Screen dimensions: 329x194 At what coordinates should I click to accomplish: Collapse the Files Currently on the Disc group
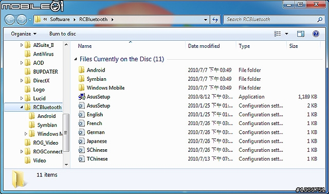(76, 59)
